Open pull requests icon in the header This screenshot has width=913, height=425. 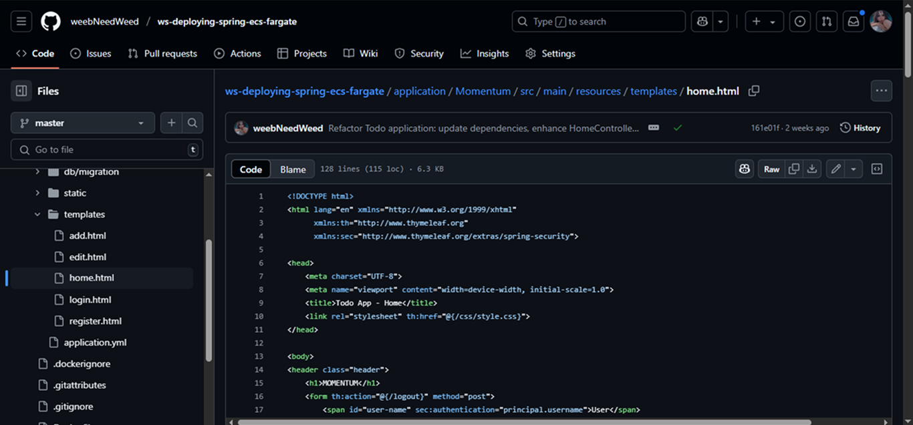[x=827, y=21]
